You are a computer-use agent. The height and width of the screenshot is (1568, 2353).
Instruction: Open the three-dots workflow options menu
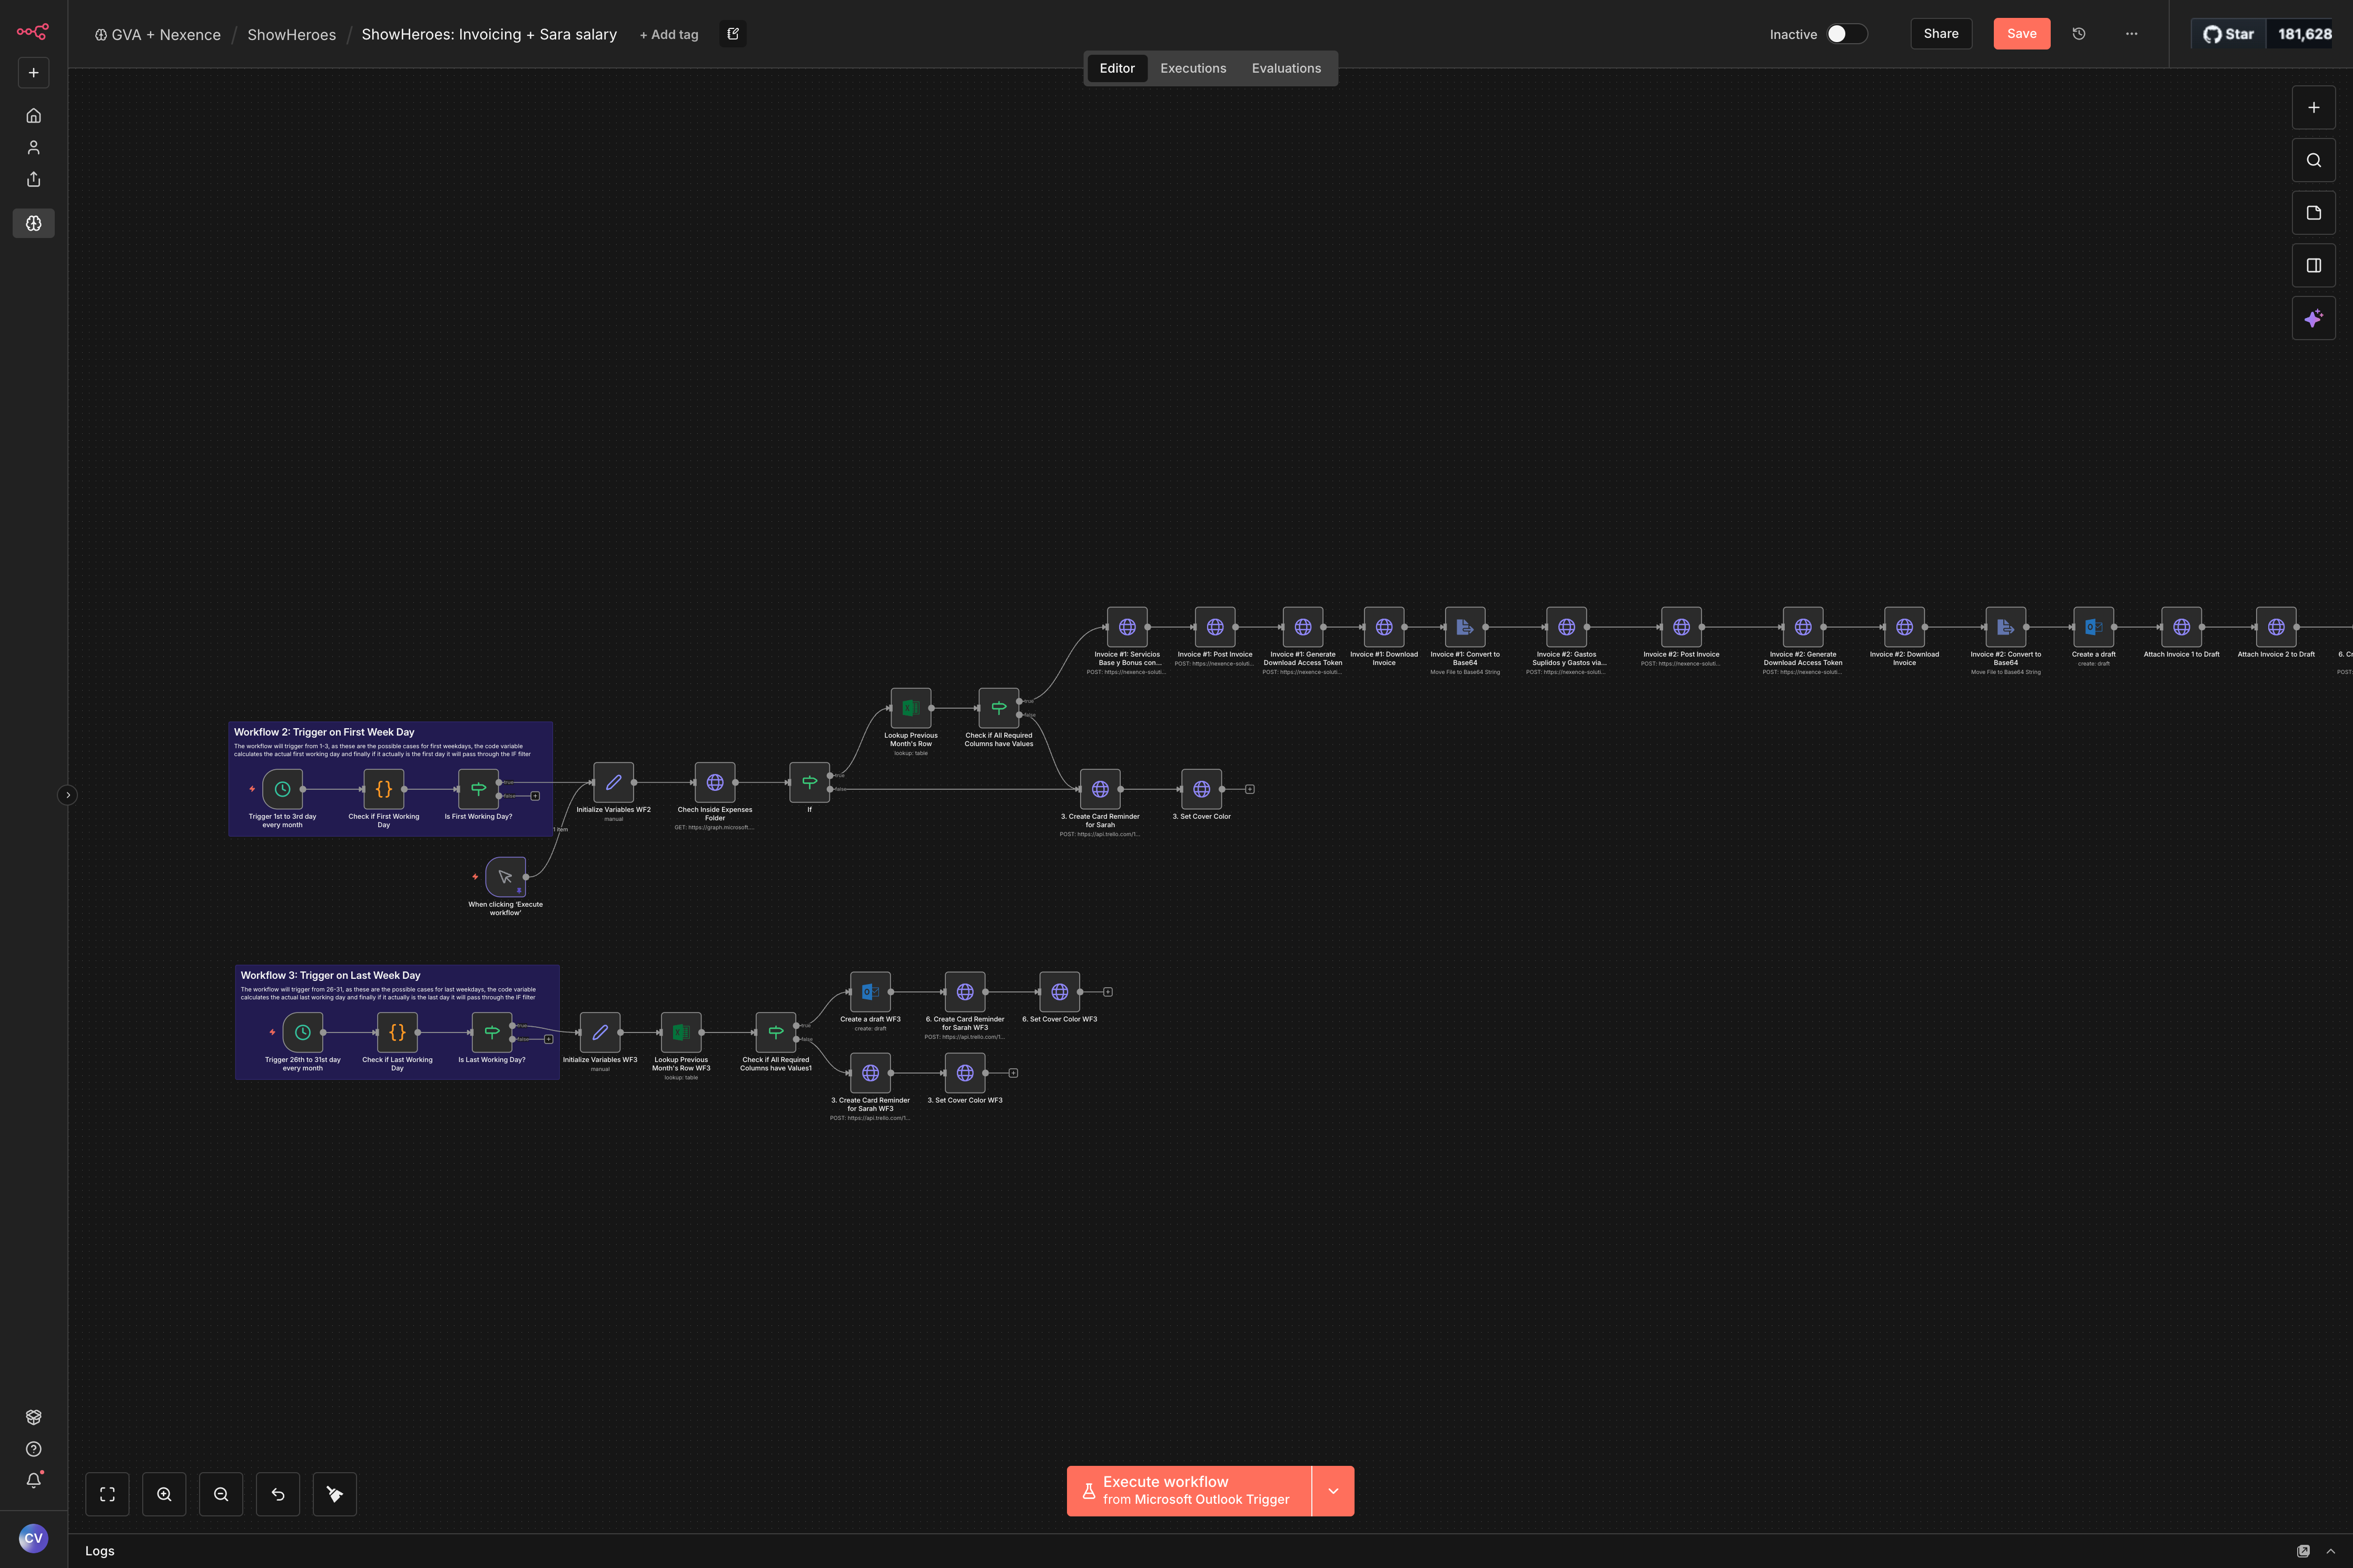click(x=2131, y=34)
